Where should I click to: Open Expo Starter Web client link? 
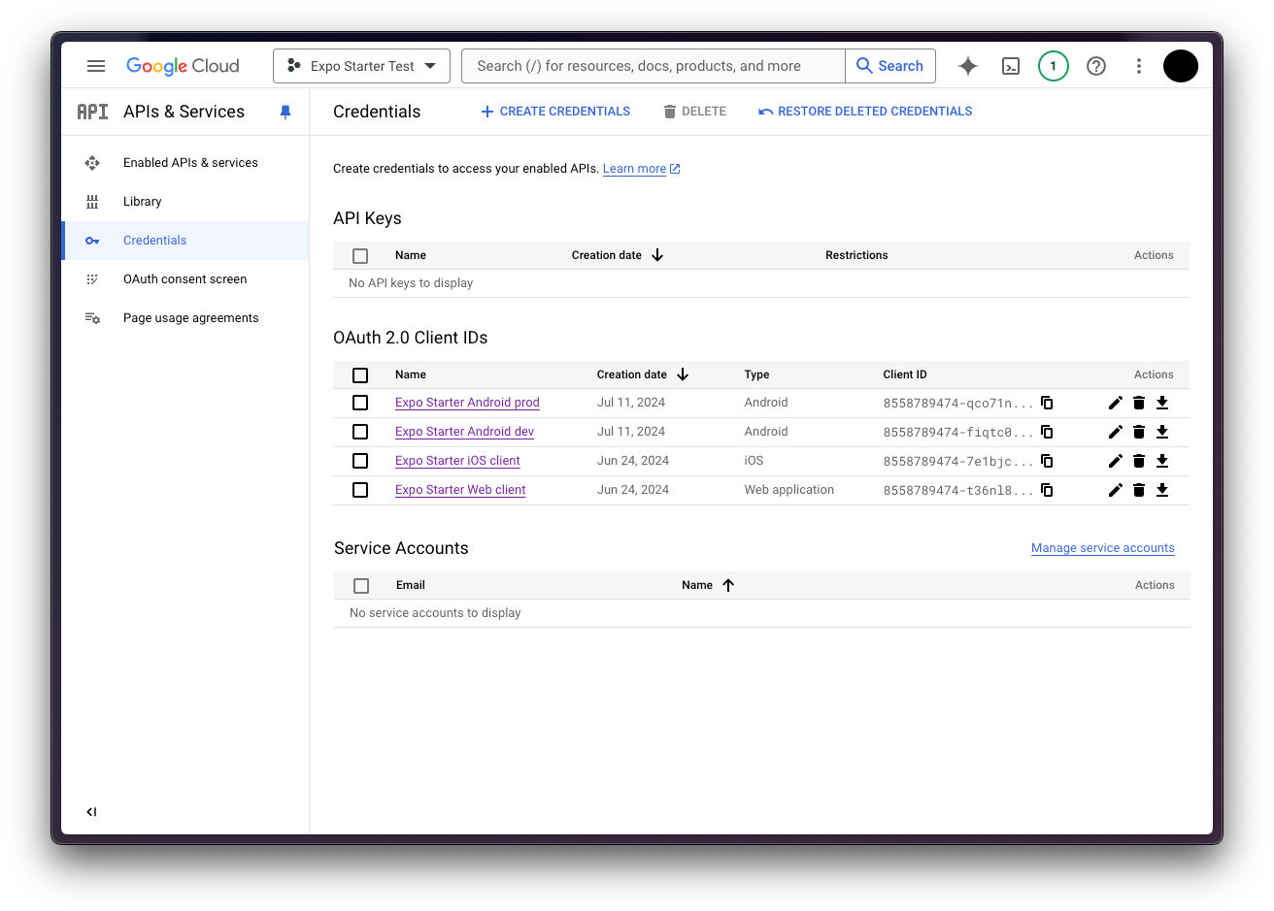click(x=460, y=490)
